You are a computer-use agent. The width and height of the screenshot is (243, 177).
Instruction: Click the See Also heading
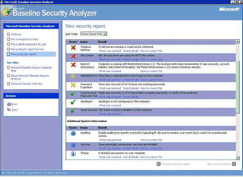[x=13, y=63]
